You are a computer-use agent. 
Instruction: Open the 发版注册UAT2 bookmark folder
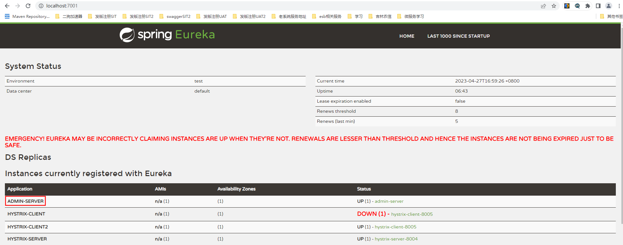tap(249, 17)
